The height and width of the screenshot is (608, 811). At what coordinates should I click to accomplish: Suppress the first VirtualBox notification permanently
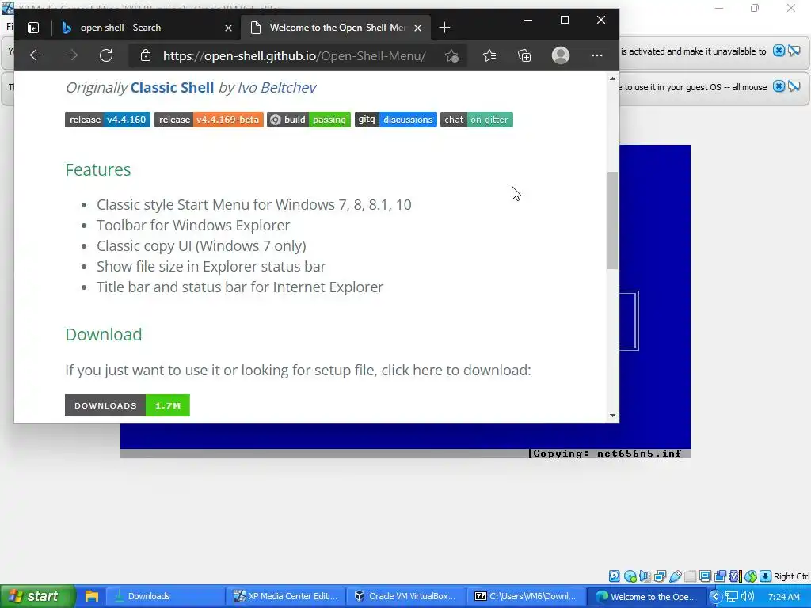click(794, 51)
